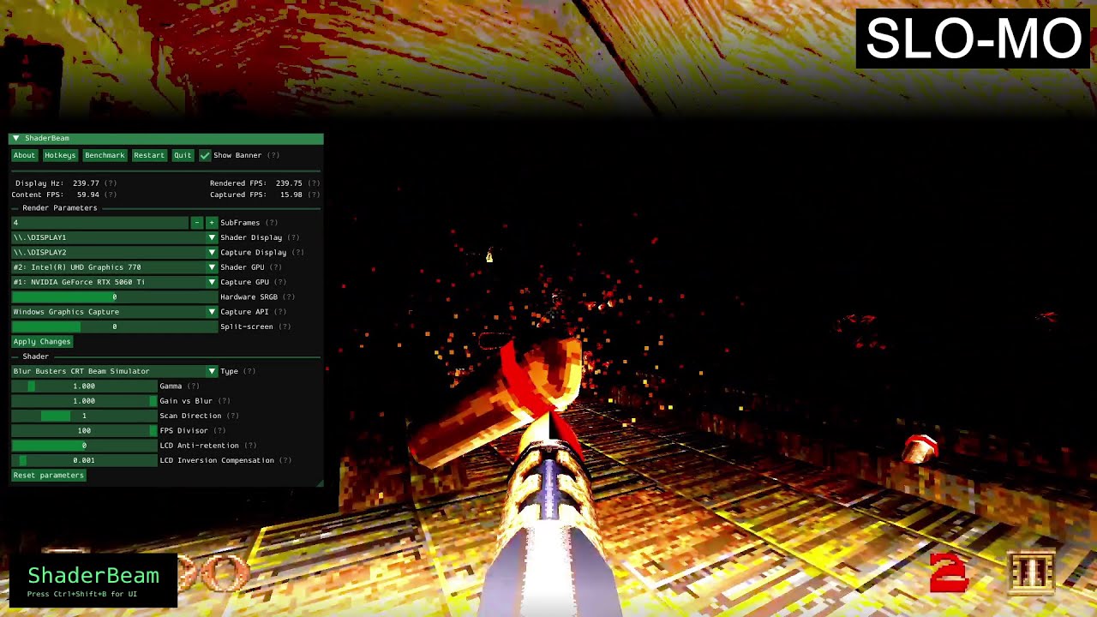The width and height of the screenshot is (1097, 617).
Task: Increase SubFrames with the plus stepper
Action: point(211,222)
